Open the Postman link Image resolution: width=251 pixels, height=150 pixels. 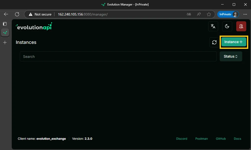click(x=202, y=139)
